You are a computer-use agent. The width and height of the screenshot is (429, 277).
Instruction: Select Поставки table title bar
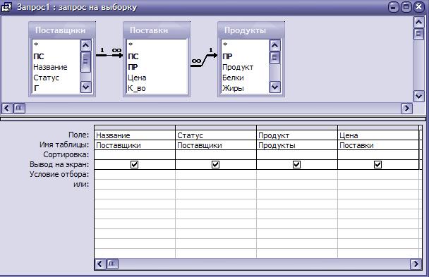[157, 30]
